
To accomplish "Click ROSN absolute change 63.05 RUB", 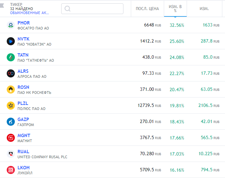I will [x=210, y=90].
